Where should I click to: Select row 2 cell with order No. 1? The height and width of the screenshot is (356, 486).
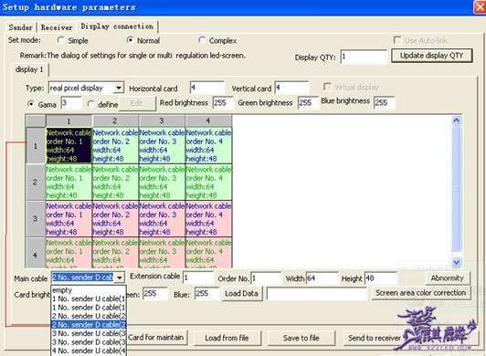click(x=69, y=183)
